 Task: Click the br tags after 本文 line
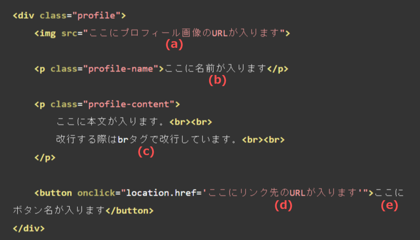tap(191, 122)
